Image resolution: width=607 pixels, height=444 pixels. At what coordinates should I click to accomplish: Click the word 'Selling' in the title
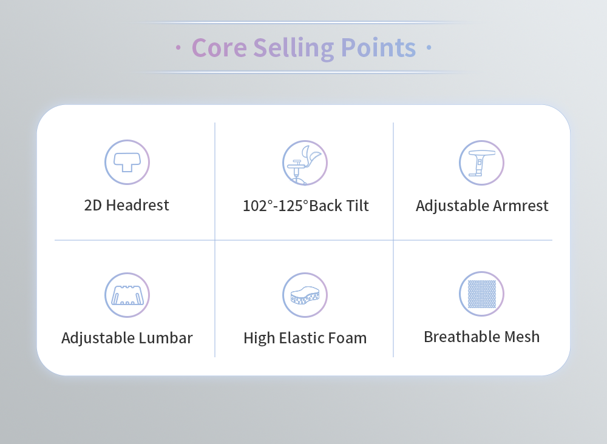[x=294, y=49]
